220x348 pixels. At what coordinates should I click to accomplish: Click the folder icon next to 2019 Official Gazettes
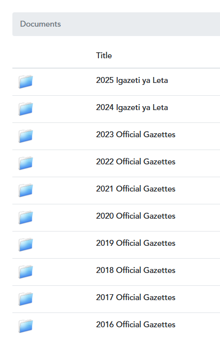26,244
